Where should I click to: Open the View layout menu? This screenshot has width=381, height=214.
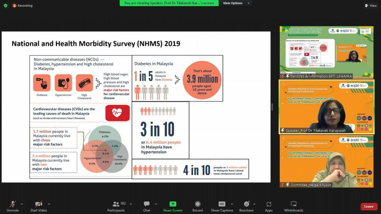tap(371, 6)
